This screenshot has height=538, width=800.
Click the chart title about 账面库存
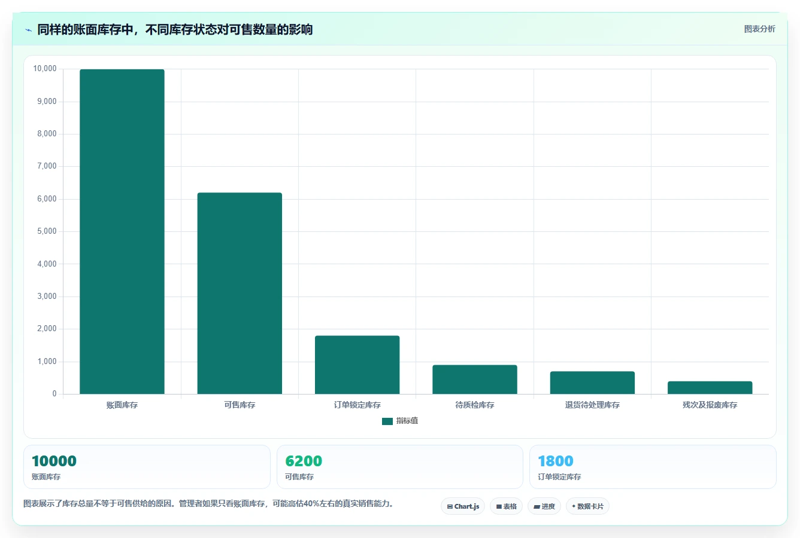click(x=175, y=29)
